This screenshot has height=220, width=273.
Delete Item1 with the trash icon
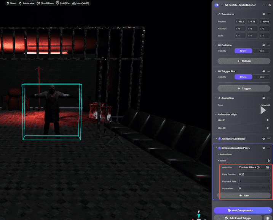point(268,160)
